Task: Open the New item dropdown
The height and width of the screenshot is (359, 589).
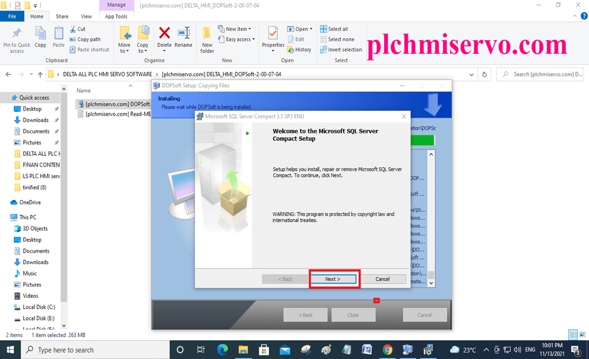Action: [234, 29]
